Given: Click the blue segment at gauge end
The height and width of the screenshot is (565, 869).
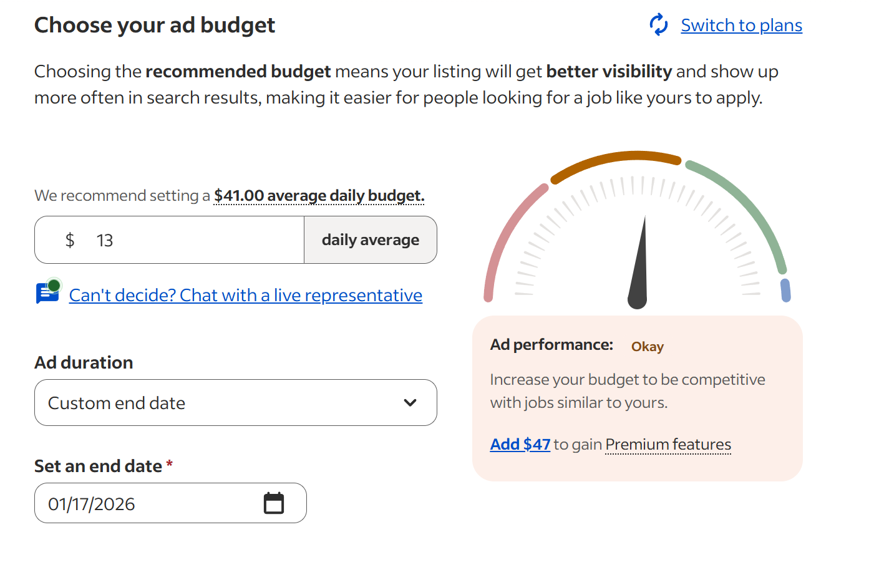Looking at the screenshot, I should (x=785, y=290).
